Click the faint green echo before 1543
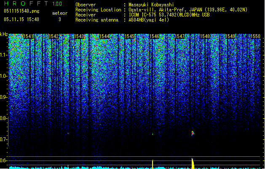This screenshot has height=169, width=265. point(68,134)
